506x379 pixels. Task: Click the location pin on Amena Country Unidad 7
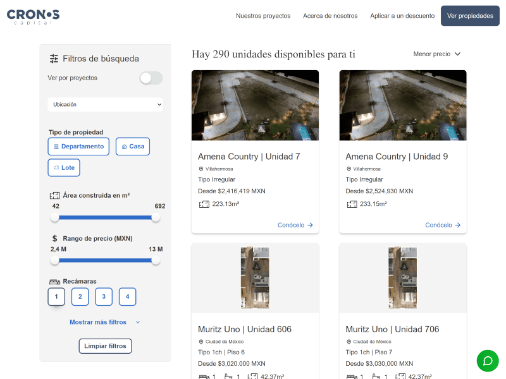coord(201,169)
